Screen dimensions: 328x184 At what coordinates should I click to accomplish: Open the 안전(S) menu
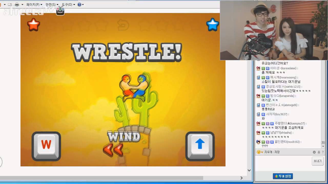pos(50,5)
